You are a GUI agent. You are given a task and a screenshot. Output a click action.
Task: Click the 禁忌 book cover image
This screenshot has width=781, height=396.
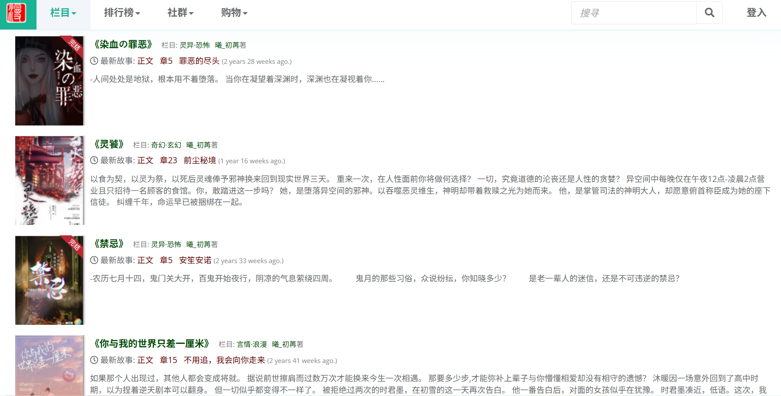[49, 280]
